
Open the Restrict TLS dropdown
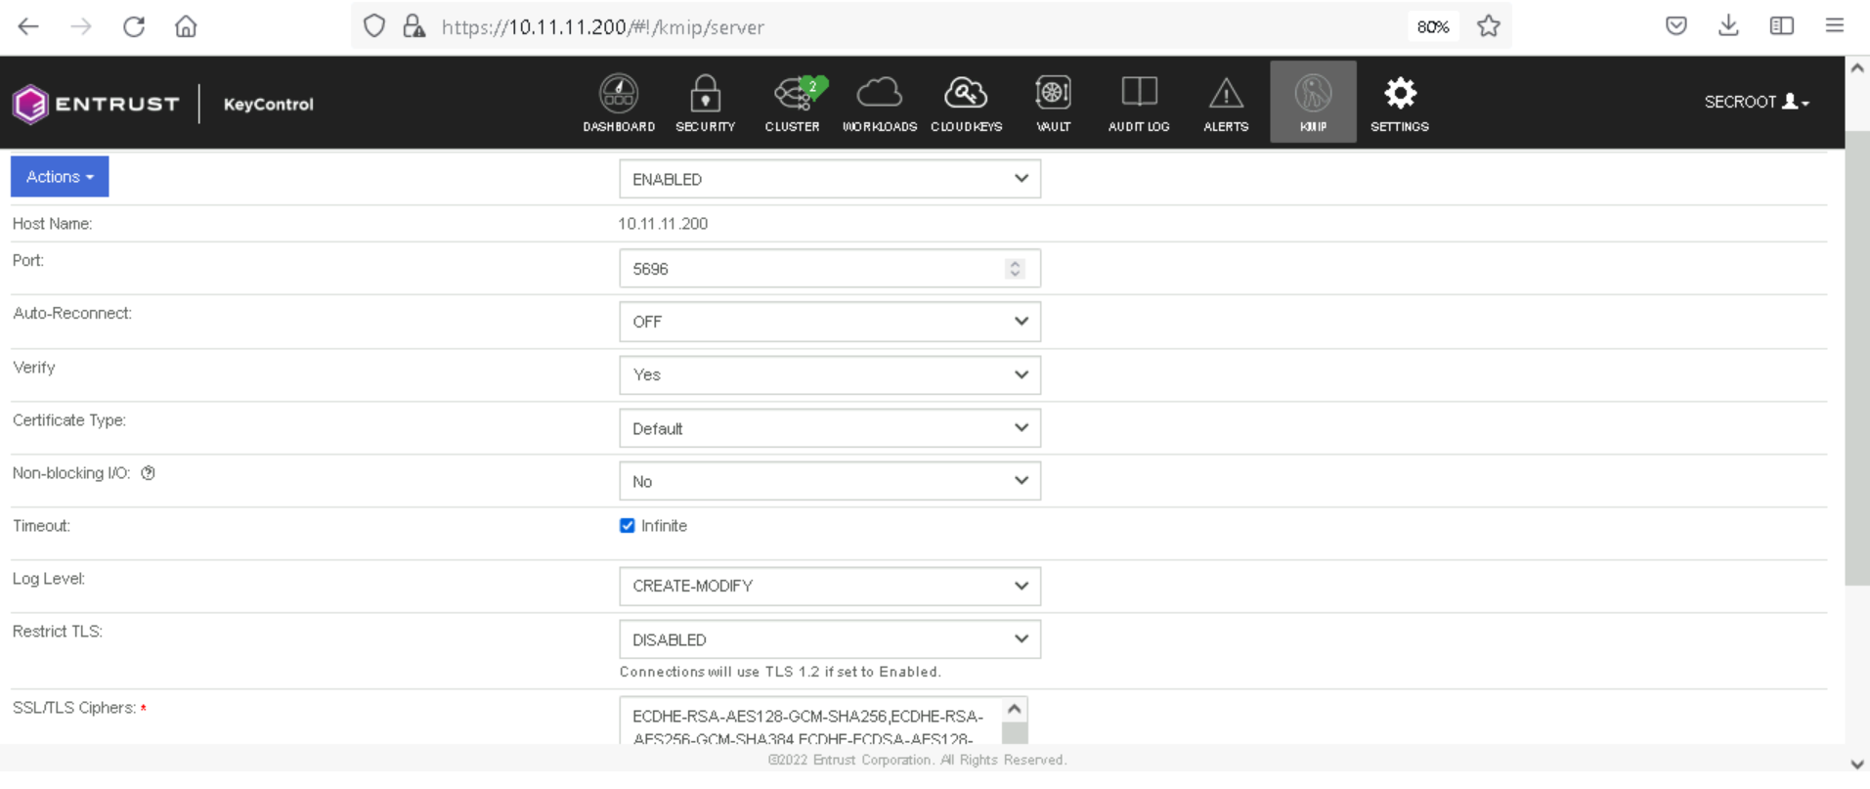tap(830, 639)
